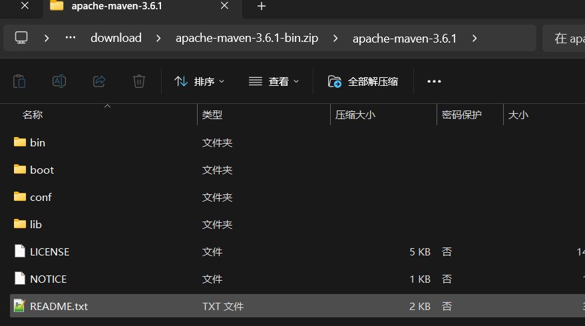Viewport: 585px width, 326px height.
Task: Click the 文件夹 type cell of bin
Action: pos(217,142)
